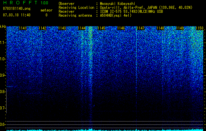
Task: Click the 1142 time marker
Action: (x=43, y=28)
